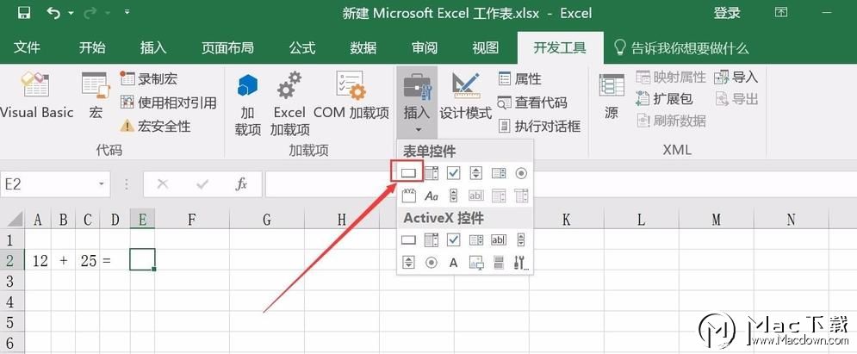Select the ActiveX Check Box icon
The height and width of the screenshot is (354, 857).
pos(453,239)
